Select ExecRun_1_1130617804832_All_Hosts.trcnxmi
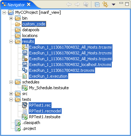Viewport: 131px width, 136px height. tap(70, 53)
